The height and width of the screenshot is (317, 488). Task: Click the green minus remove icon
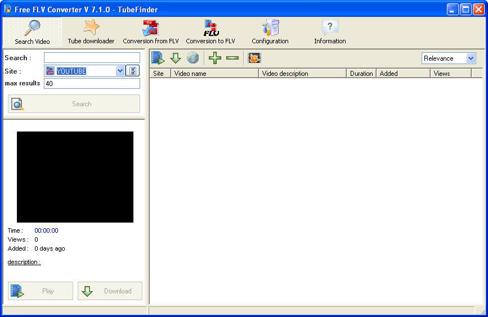(x=232, y=58)
